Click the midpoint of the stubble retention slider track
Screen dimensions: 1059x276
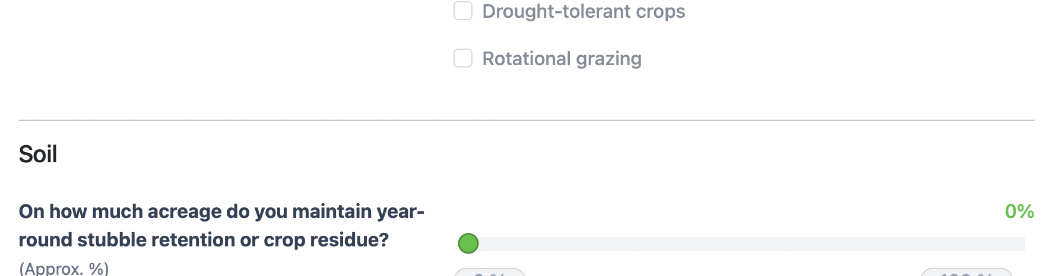click(747, 244)
